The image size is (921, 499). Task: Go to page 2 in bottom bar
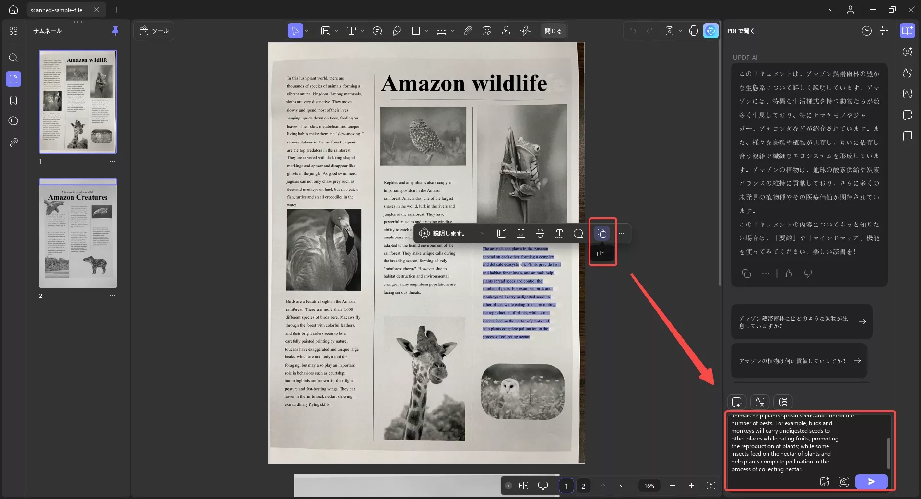pyautogui.click(x=583, y=486)
